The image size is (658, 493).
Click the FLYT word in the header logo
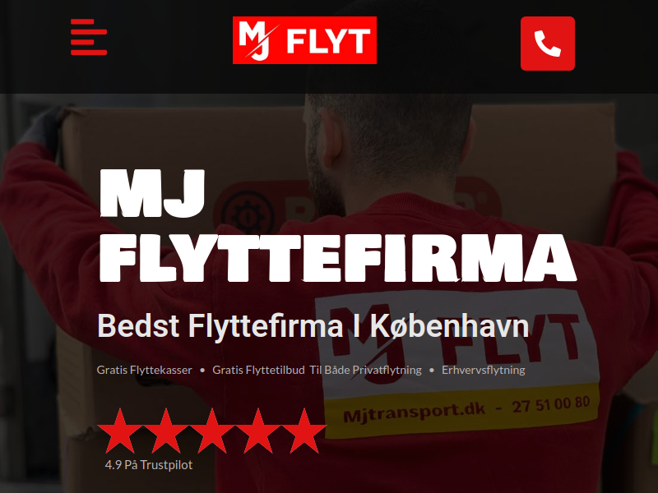[328, 41]
